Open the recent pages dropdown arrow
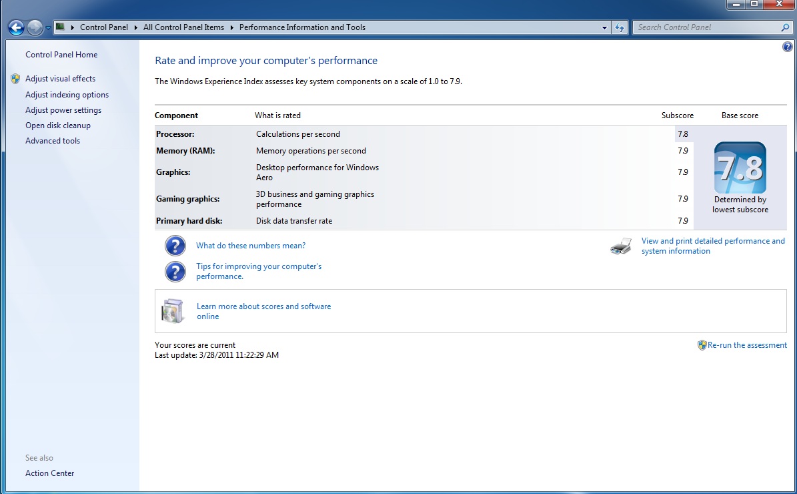Viewport: 797px width, 494px height. (x=48, y=28)
